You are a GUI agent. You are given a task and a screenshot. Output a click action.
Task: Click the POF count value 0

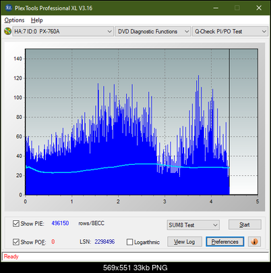tap(53, 242)
